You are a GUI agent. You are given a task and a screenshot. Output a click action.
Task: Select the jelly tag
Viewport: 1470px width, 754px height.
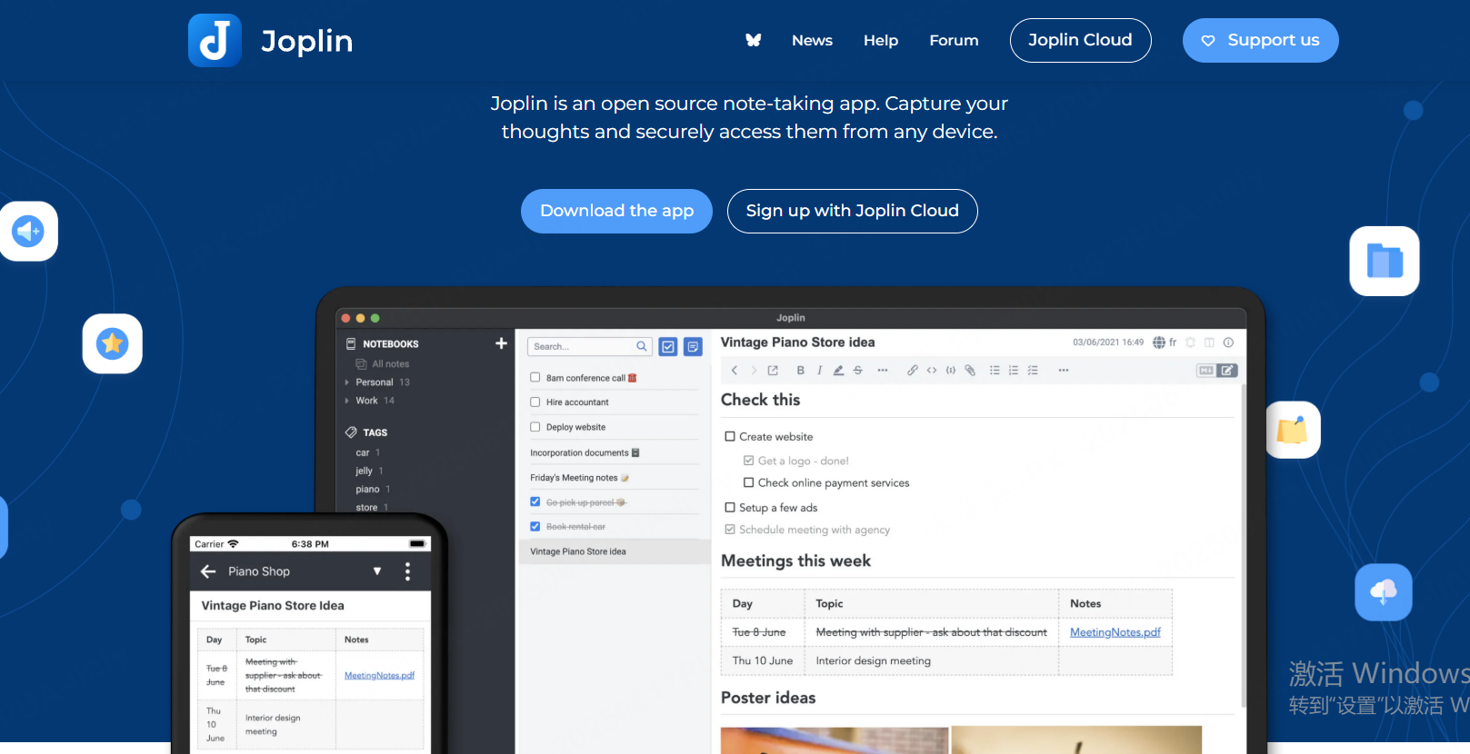pos(364,471)
